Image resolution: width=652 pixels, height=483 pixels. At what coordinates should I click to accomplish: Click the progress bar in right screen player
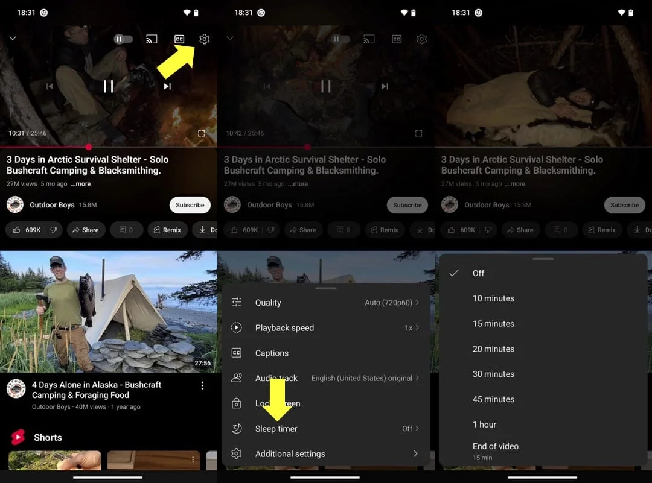(543, 147)
